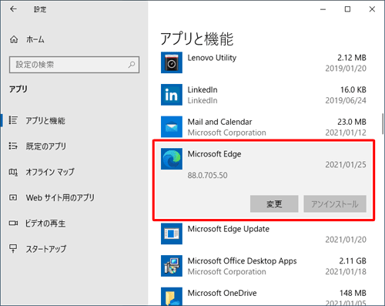Screen dimensions: 385x306
Task: Click the Microsoft Edge app icon
Action: (172, 159)
